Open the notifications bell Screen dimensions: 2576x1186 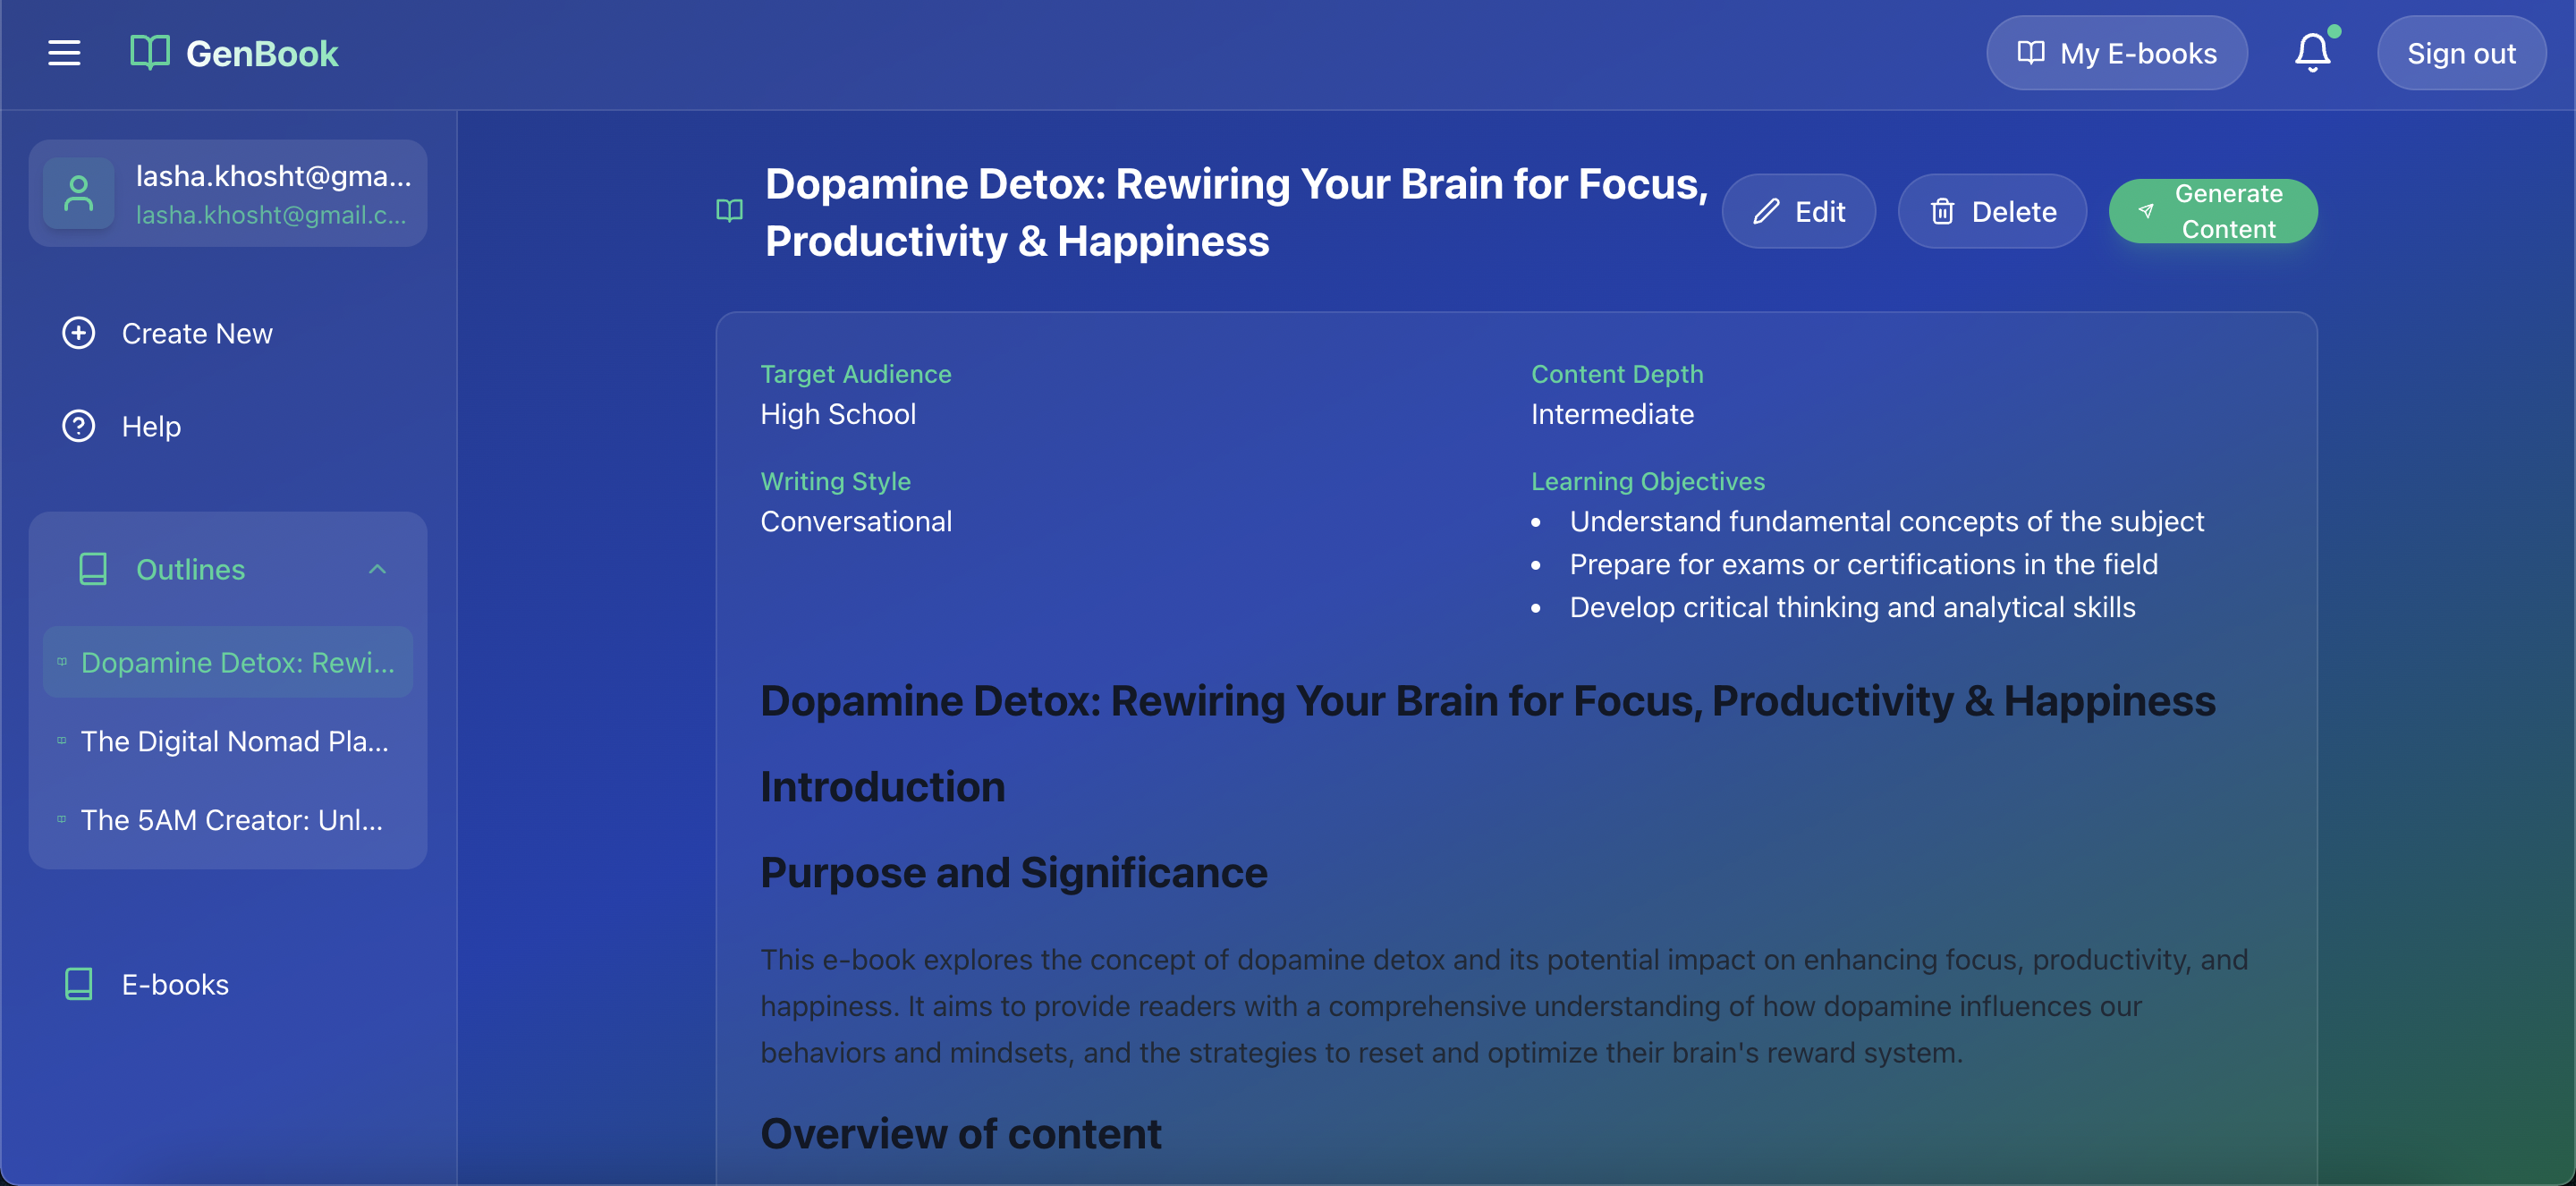click(2312, 52)
